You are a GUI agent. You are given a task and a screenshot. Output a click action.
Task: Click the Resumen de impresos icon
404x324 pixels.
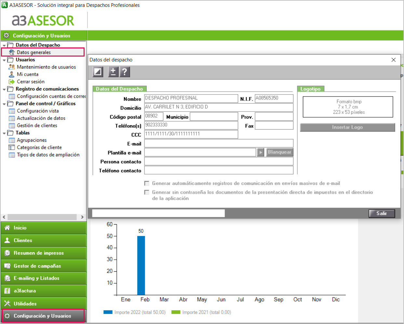click(x=7, y=253)
